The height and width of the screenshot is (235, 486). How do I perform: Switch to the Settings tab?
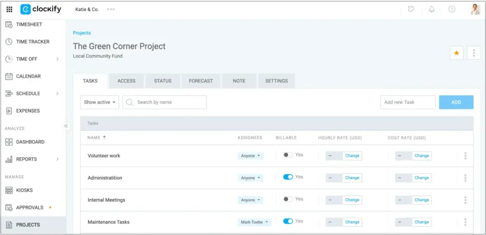click(x=277, y=81)
